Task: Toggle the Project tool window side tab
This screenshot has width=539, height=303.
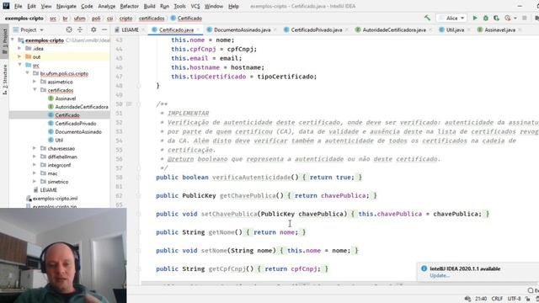Action: click(4, 41)
